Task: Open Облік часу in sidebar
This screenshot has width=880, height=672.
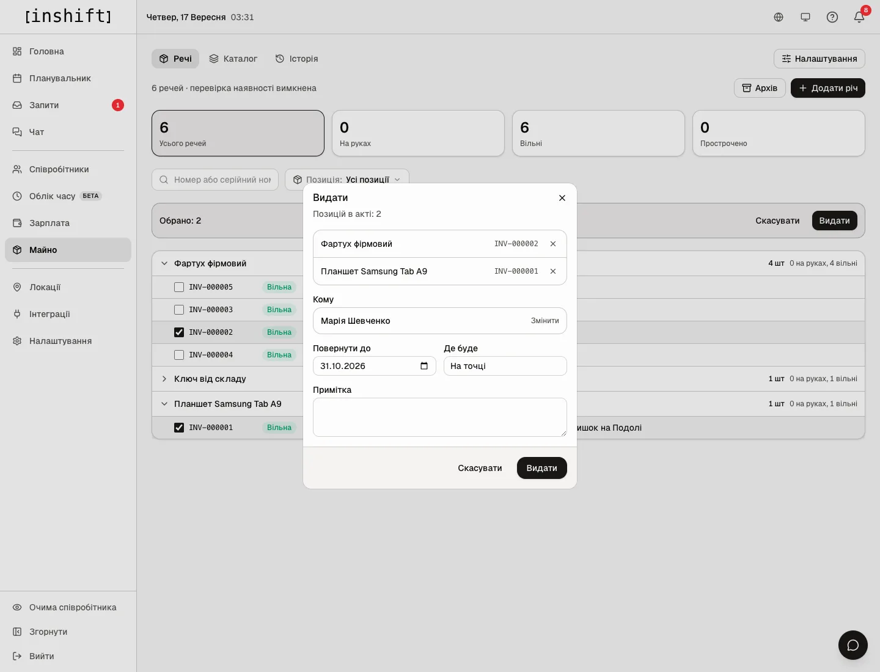Action: (68, 196)
